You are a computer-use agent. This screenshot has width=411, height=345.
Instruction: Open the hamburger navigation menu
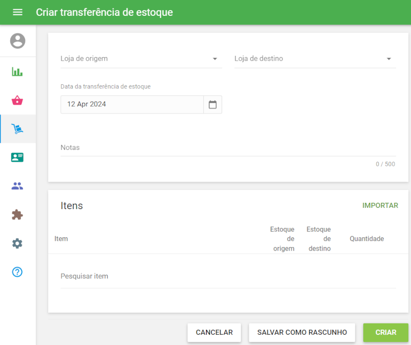(17, 12)
